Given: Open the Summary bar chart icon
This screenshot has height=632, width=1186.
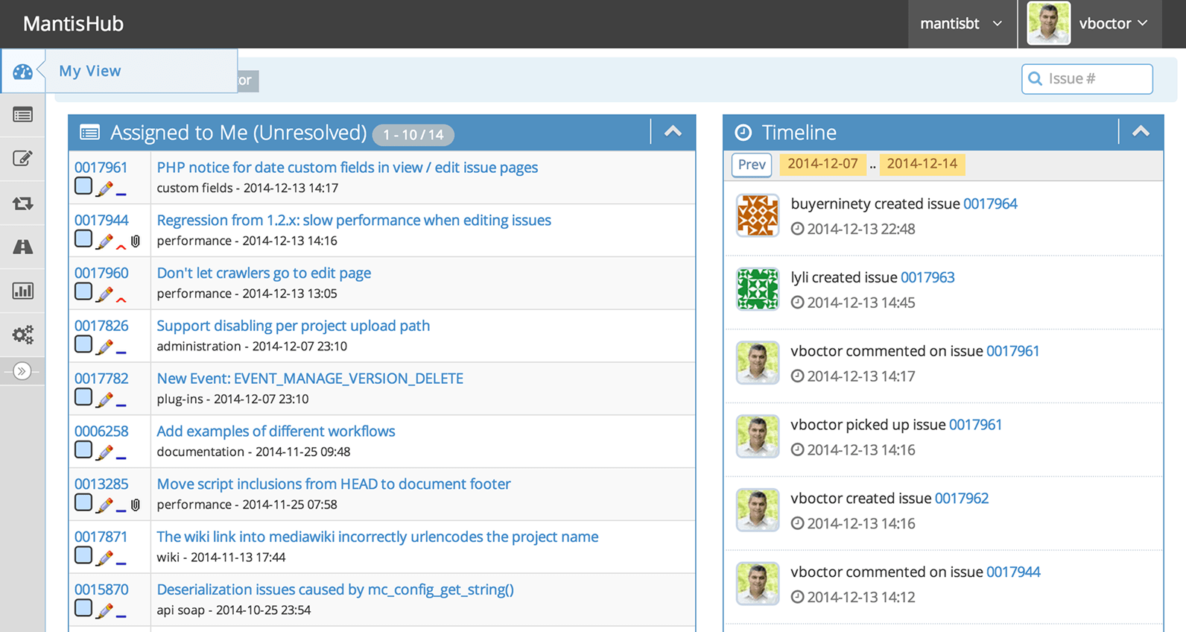Looking at the screenshot, I should [22, 291].
